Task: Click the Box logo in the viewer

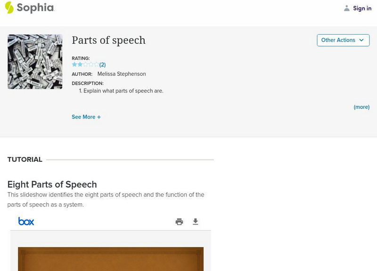Action: (26, 221)
